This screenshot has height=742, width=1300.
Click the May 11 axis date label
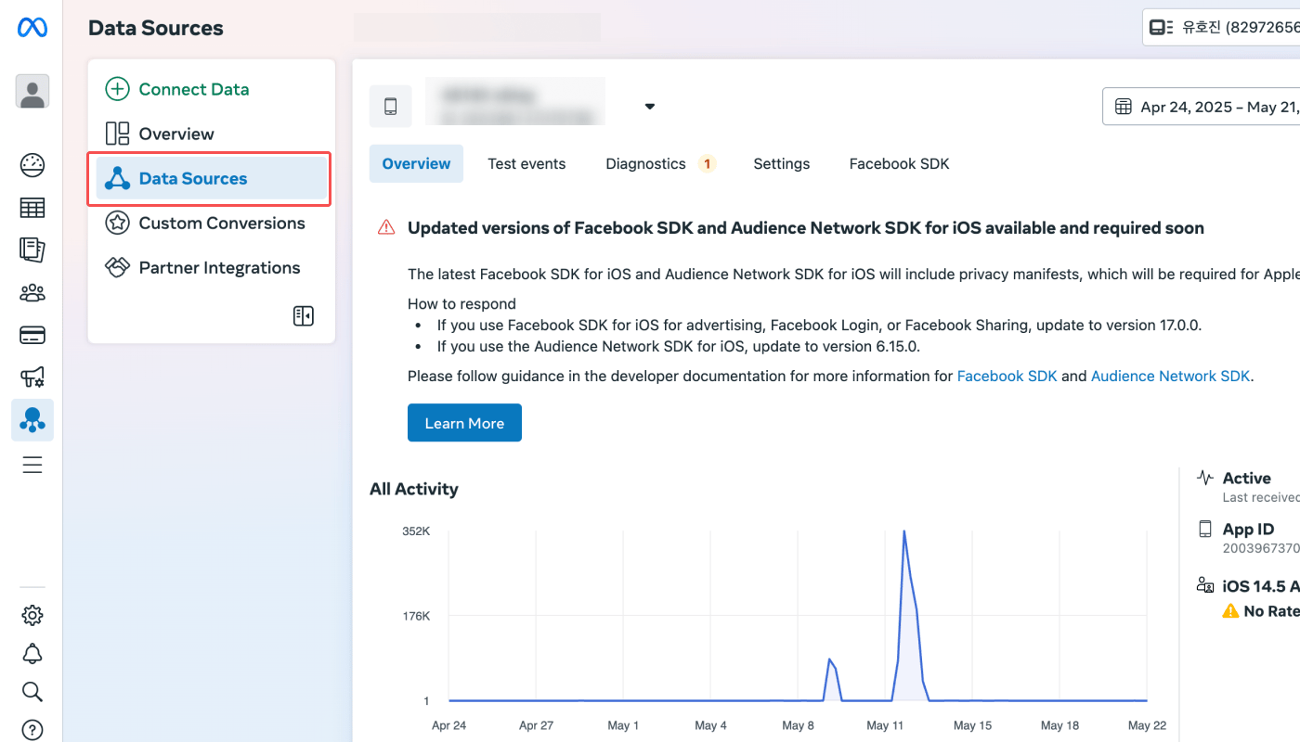pyautogui.click(x=885, y=725)
